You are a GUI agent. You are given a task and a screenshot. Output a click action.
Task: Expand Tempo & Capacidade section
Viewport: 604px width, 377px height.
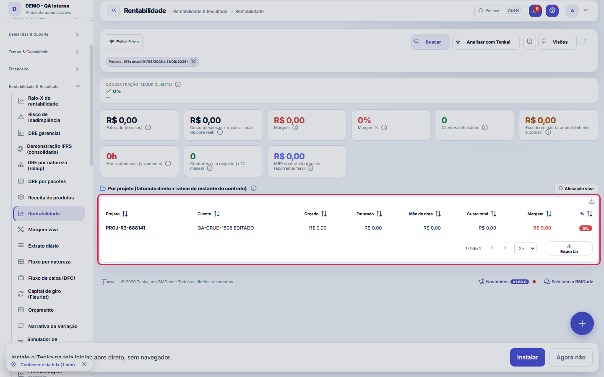(44, 52)
